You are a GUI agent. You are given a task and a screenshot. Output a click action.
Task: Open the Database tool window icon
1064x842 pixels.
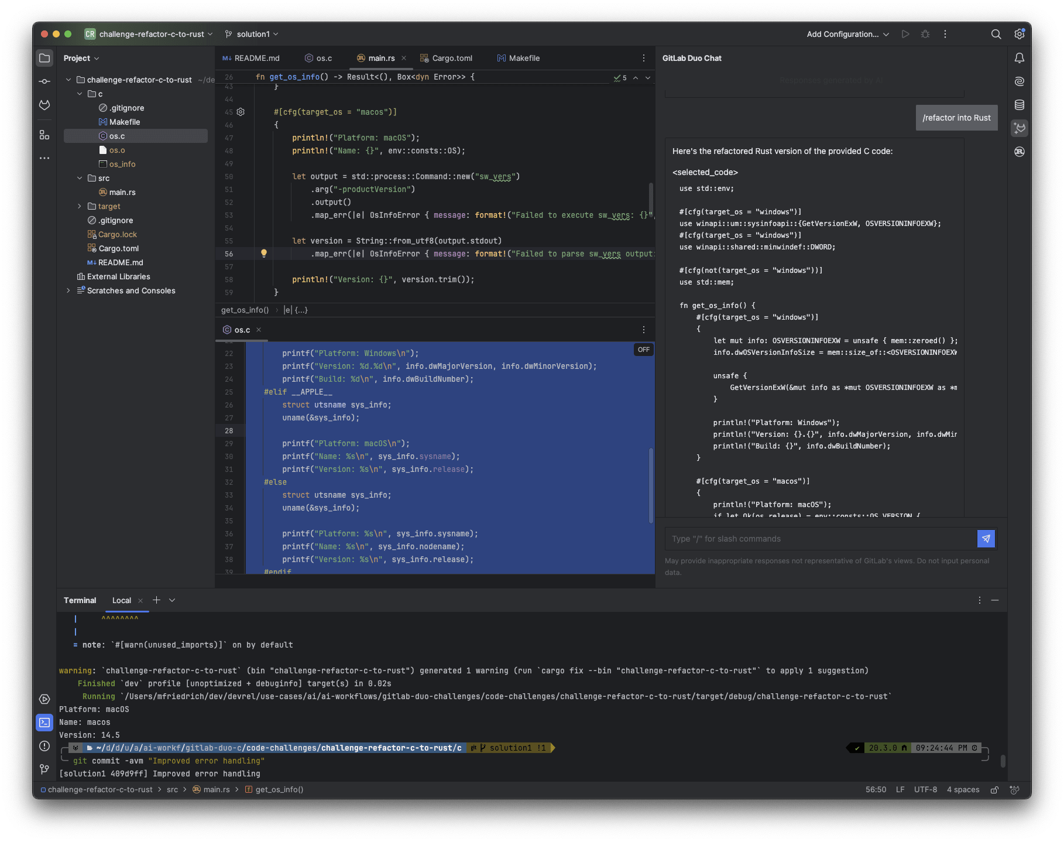(1020, 105)
